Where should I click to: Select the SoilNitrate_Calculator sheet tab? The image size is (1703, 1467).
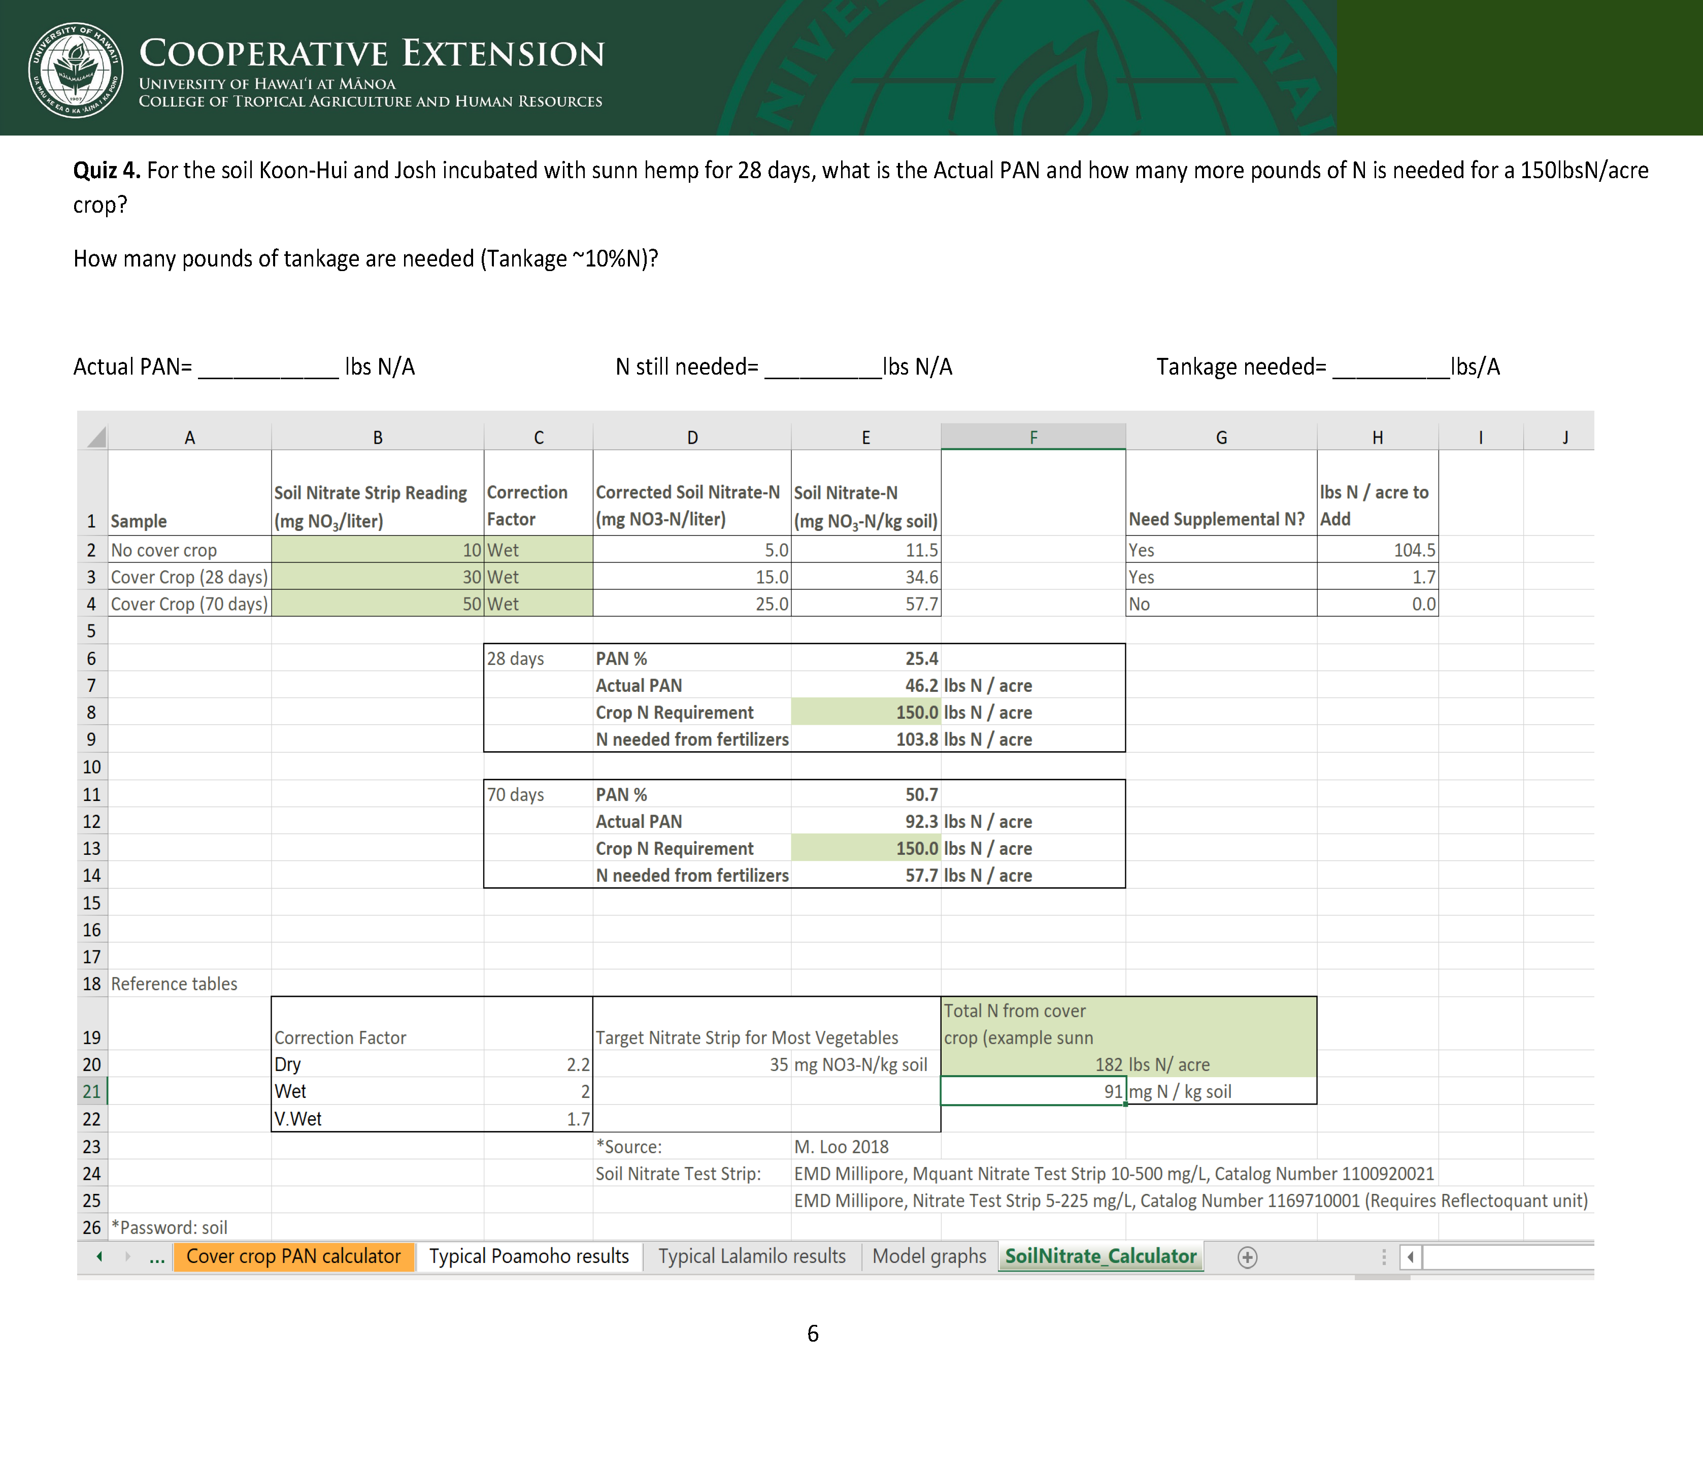coord(1100,1257)
